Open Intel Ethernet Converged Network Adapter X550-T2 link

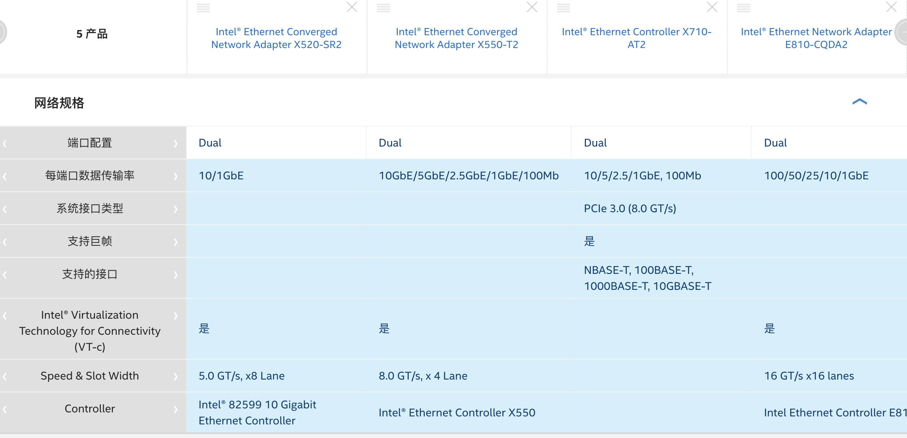[456, 38]
